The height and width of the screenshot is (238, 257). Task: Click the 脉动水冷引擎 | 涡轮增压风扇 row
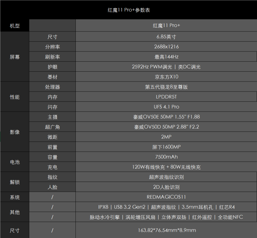(166, 217)
